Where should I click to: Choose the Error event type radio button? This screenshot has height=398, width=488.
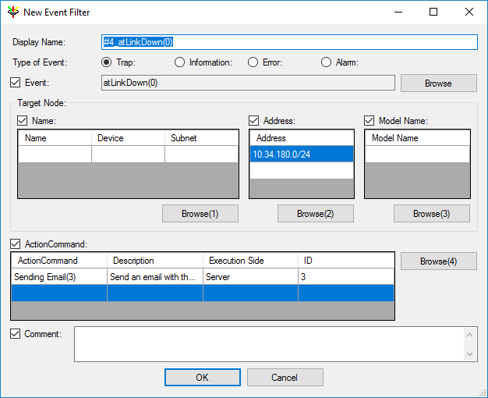coord(253,62)
